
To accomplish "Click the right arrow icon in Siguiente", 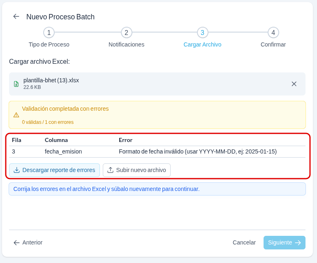I will tap(298, 242).
